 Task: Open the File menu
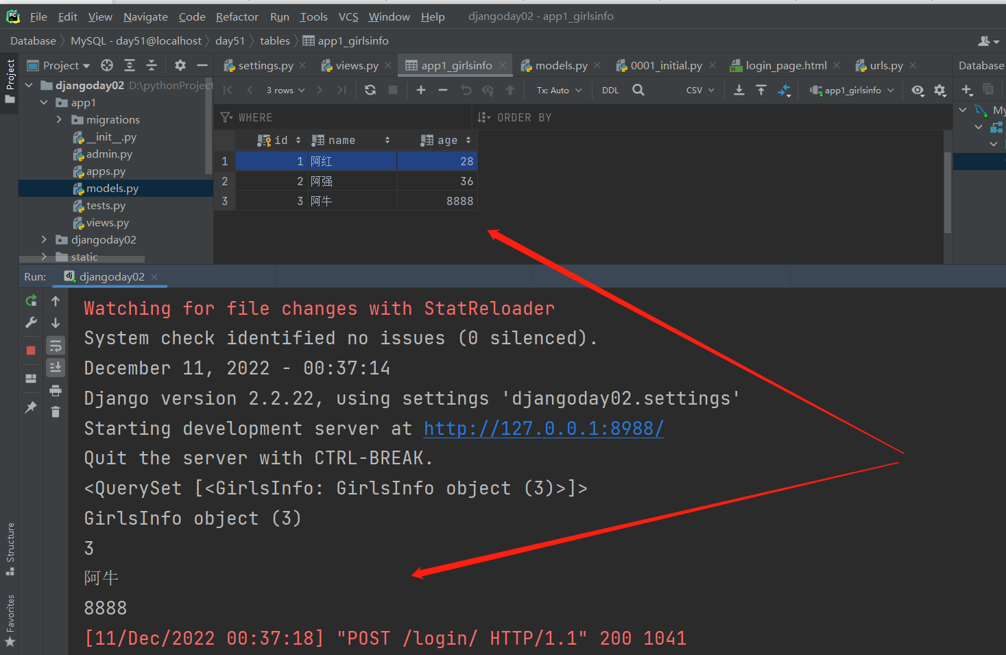pos(38,16)
